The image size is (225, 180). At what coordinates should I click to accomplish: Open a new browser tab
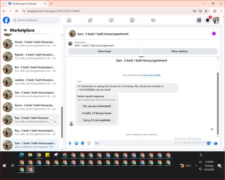click(51, 4)
